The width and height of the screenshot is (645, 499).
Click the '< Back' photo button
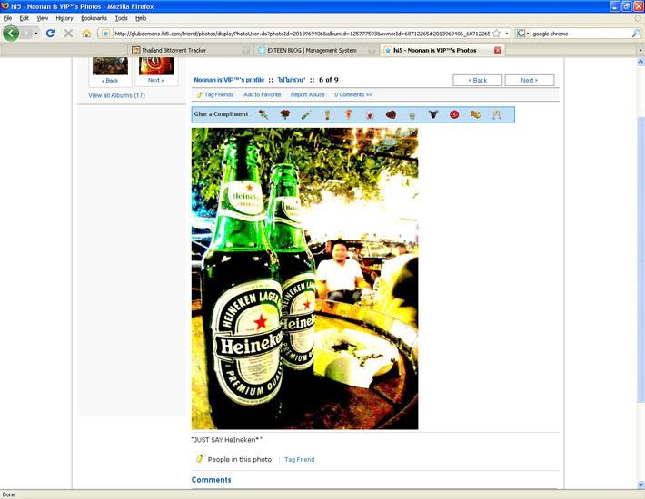click(x=478, y=80)
